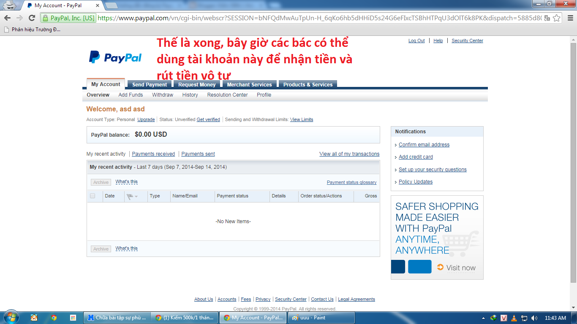Go back with browser back arrow
577x324 pixels.
tap(7, 18)
